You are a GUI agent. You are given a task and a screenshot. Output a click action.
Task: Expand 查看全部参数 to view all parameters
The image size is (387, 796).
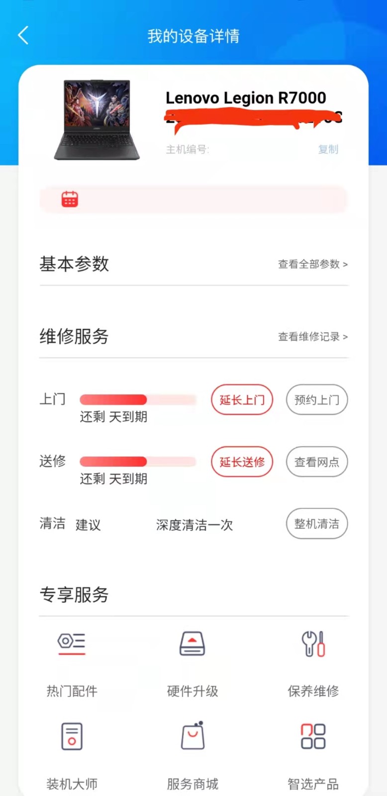click(313, 264)
